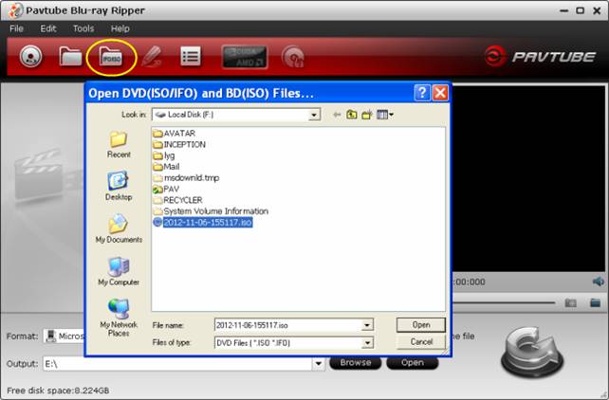This screenshot has width=609, height=400.
Task: Mute audio with the speaker icon
Action: (599, 282)
